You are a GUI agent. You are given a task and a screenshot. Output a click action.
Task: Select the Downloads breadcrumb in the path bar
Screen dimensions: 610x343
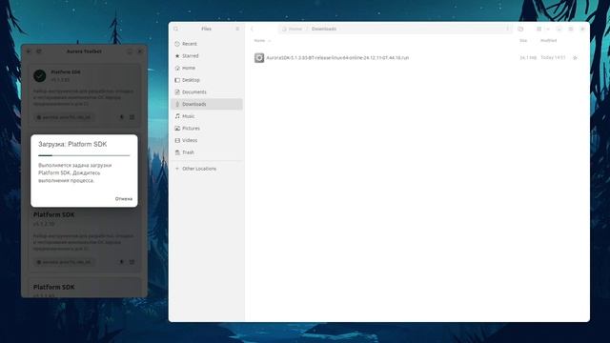pyautogui.click(x=324, y=29)
